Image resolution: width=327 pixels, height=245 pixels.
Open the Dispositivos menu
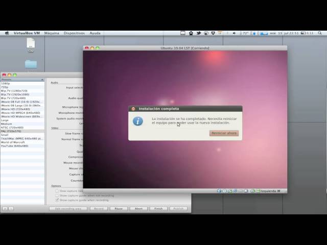point(74,33)
